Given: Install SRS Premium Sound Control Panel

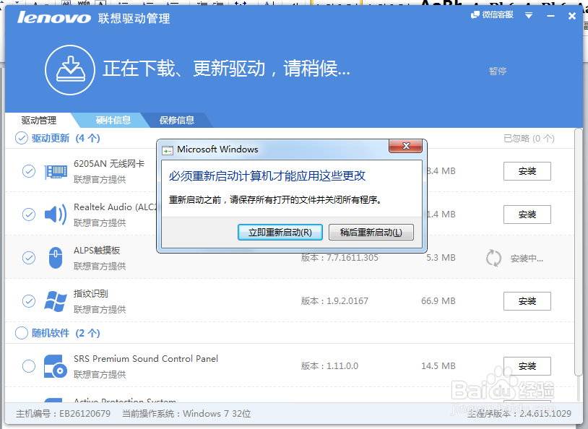Looking at the screenshot, I should click(527, 366).
